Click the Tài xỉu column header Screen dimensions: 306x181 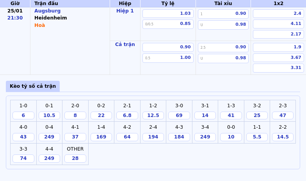point(223,4)
